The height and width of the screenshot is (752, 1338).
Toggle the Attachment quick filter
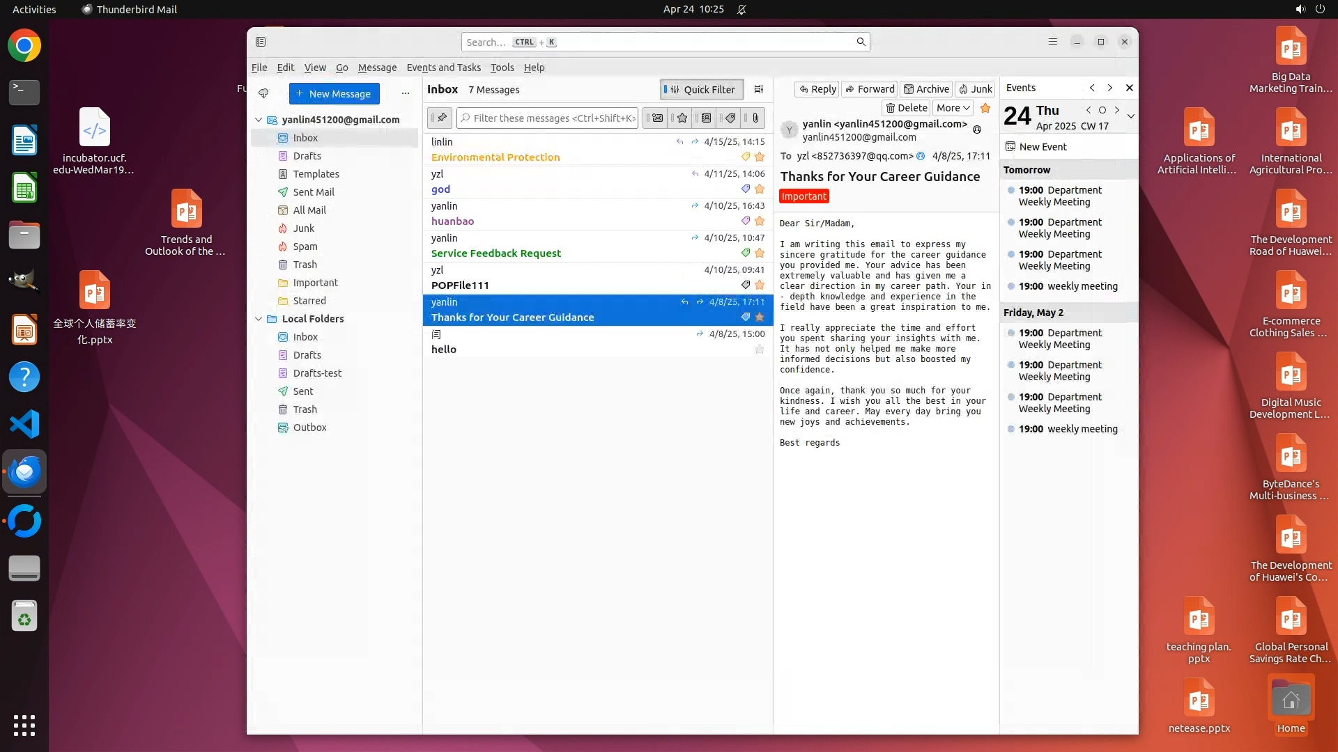point(755,118)
